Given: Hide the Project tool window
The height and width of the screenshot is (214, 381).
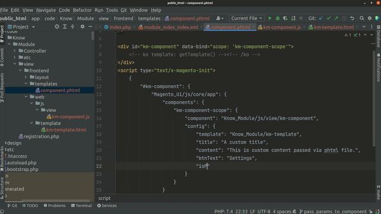Looking at the screenshot, I should [90, 27].
